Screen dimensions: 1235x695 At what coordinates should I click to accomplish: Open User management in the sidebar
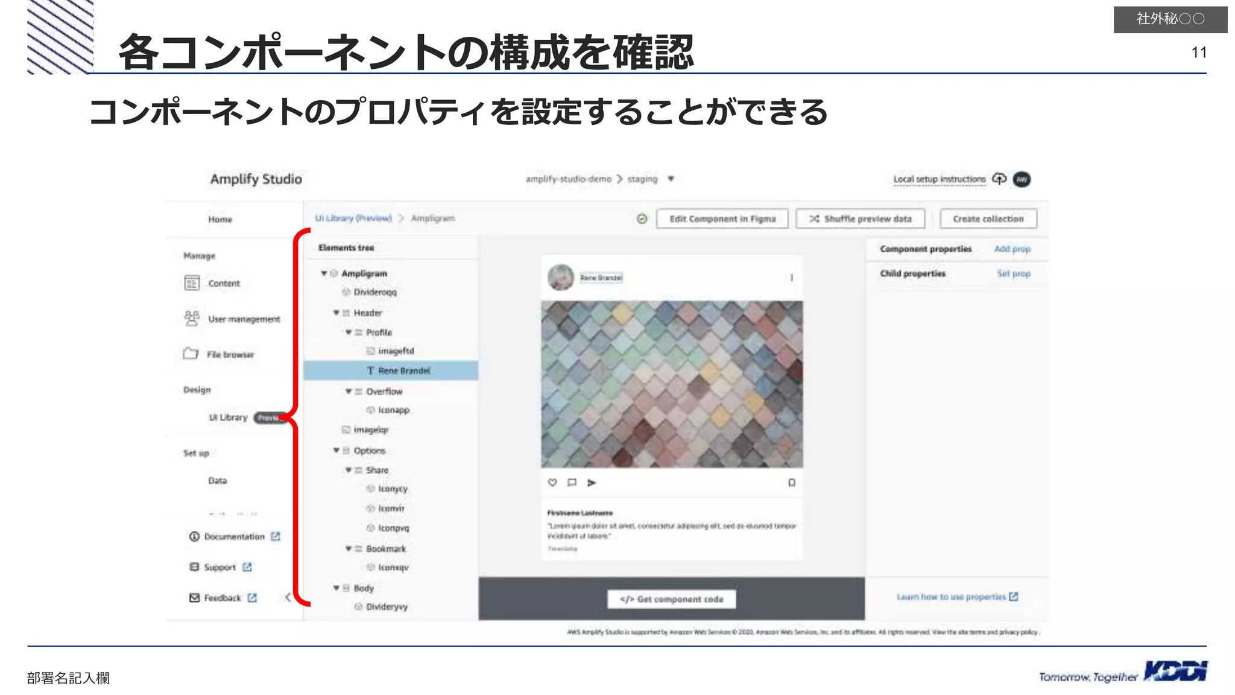pyautogui.click(x=244, y=319)
